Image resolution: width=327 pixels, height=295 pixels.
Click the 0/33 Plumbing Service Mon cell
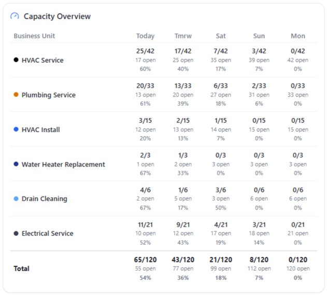point(298,94)
